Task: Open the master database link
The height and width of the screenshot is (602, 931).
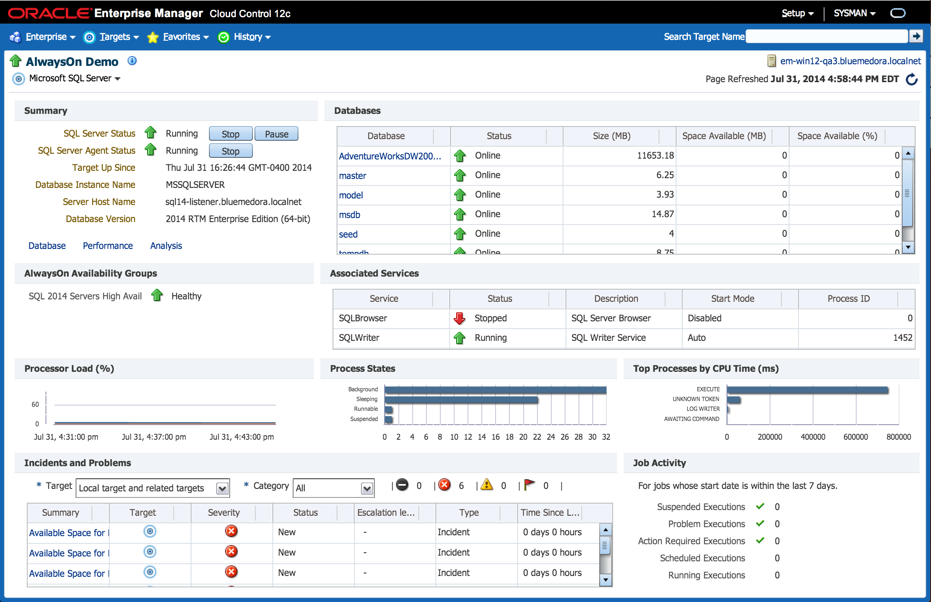Action: coord(352,175)
